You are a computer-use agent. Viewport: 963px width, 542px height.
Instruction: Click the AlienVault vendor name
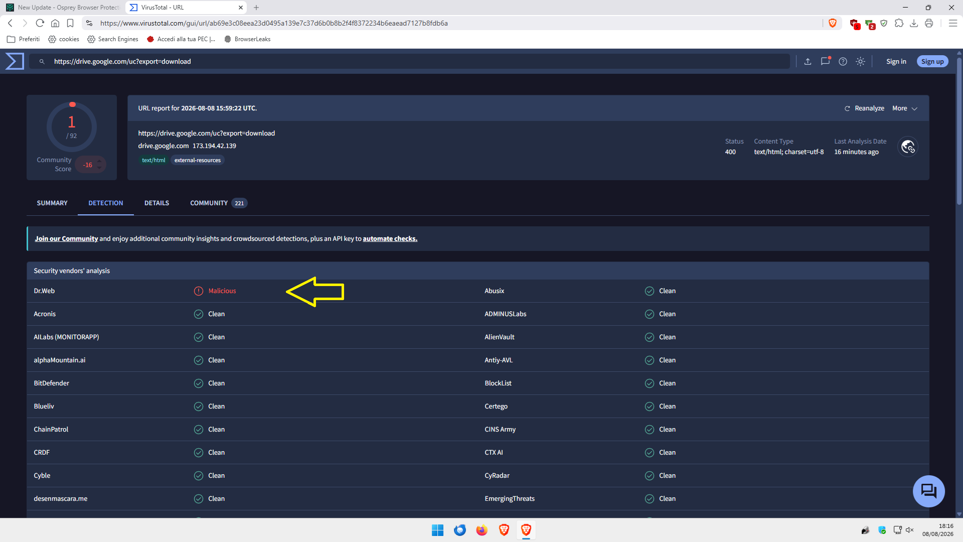[x=499, y=337]
